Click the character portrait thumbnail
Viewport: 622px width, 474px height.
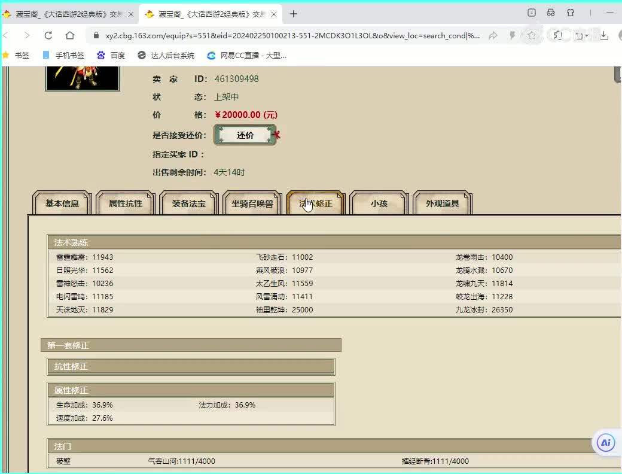[83, 78]
